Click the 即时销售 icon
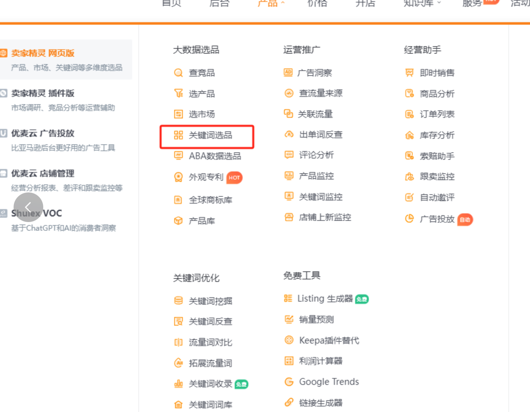 409,73
